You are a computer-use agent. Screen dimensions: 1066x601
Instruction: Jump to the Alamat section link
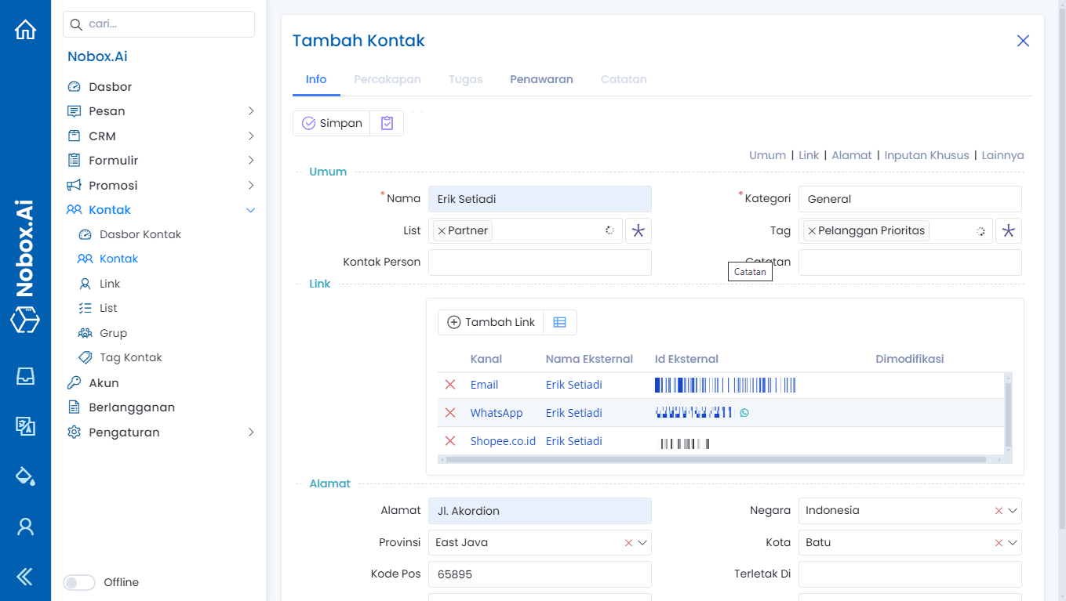click(x=852, y=154)
